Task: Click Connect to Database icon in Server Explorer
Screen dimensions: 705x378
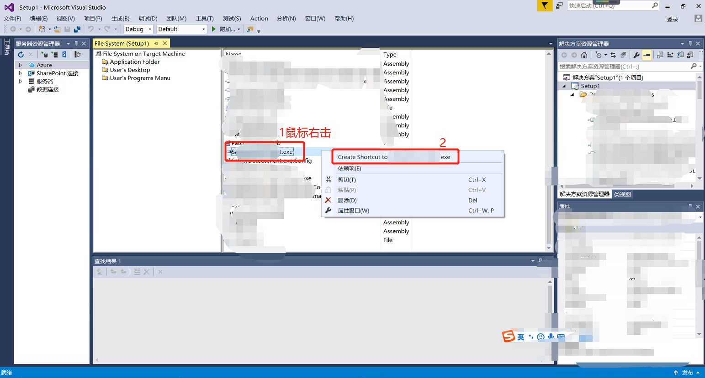Action: (x=44, y=54)
